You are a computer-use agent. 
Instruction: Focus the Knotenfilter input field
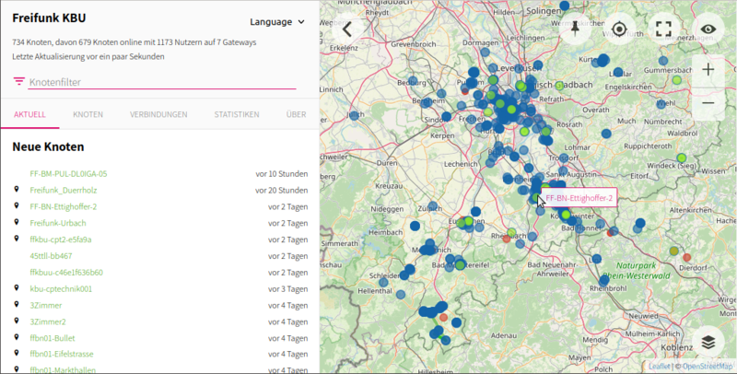point(161,83)
